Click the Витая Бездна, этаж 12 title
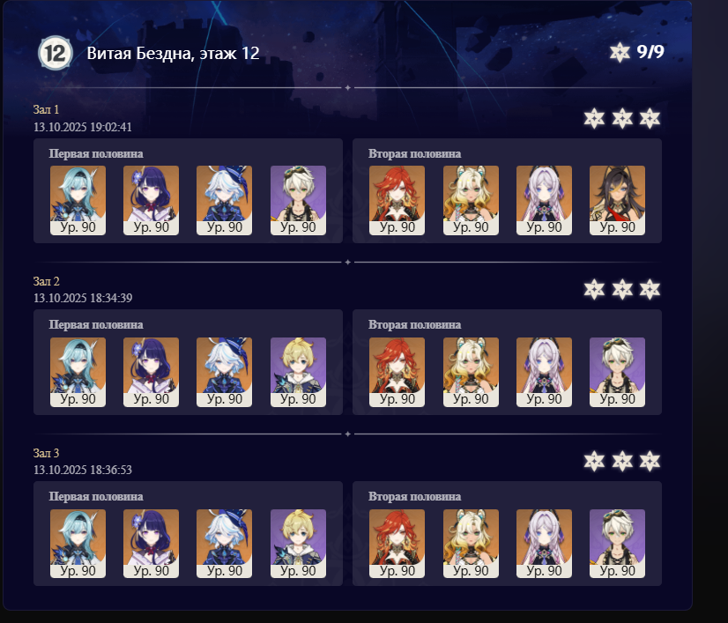Screen dimensions: 728x623 [x=173, y=54]
